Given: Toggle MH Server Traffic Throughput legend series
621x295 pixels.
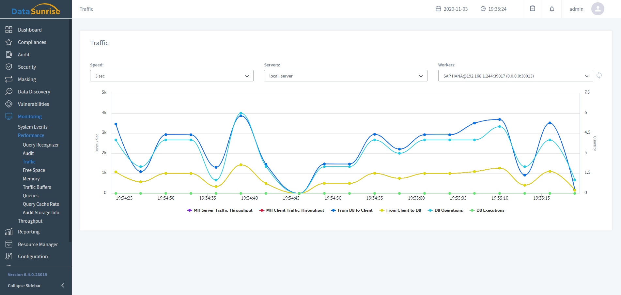Looking at the screenshot, I should click(220, 210).
